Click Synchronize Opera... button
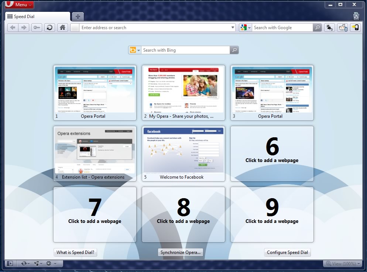The width and height of the screenshot is (367, 272). [x=181, y=252]
